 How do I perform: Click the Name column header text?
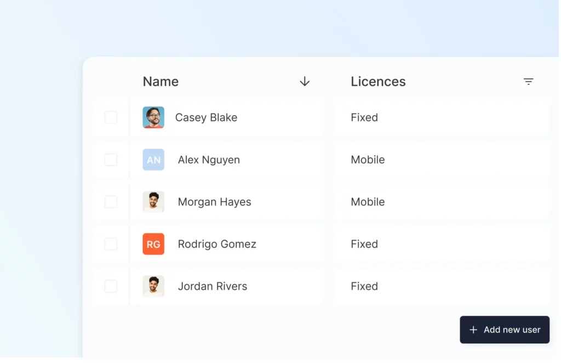[x=161, y=82]
